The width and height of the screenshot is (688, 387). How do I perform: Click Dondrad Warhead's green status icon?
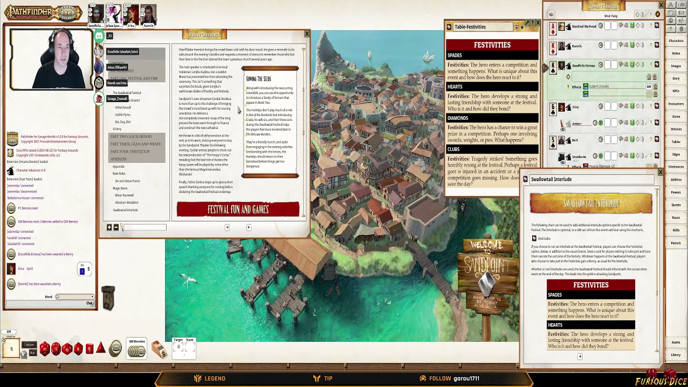[633, 26]
